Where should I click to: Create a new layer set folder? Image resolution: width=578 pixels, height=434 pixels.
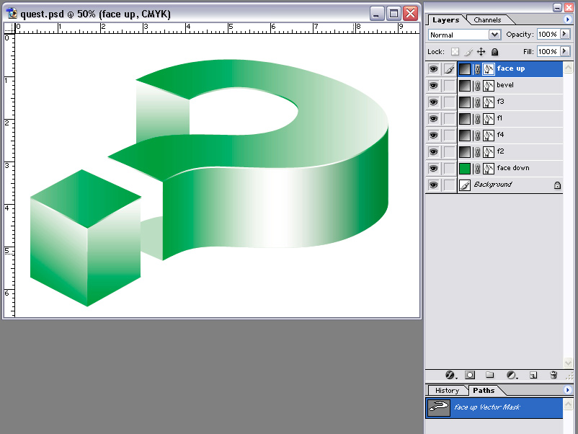pos(489,375)
